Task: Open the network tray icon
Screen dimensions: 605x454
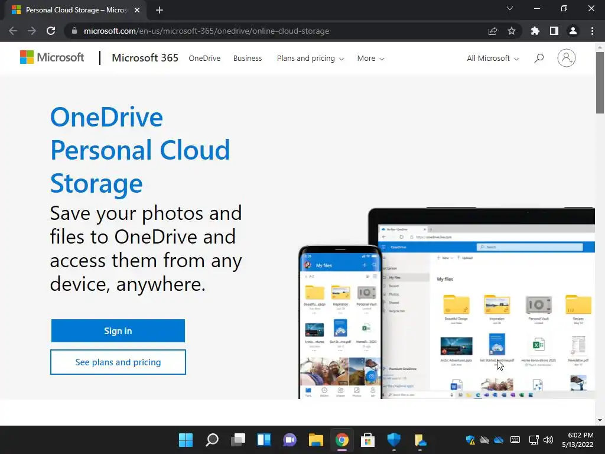Action: [534, 440]
